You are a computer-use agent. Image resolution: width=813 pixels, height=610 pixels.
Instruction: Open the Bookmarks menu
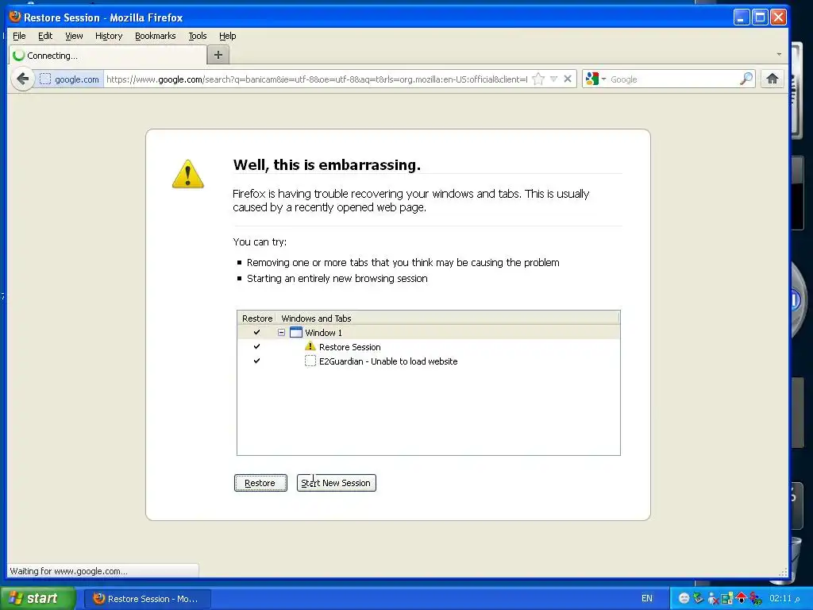pos(155,36)
